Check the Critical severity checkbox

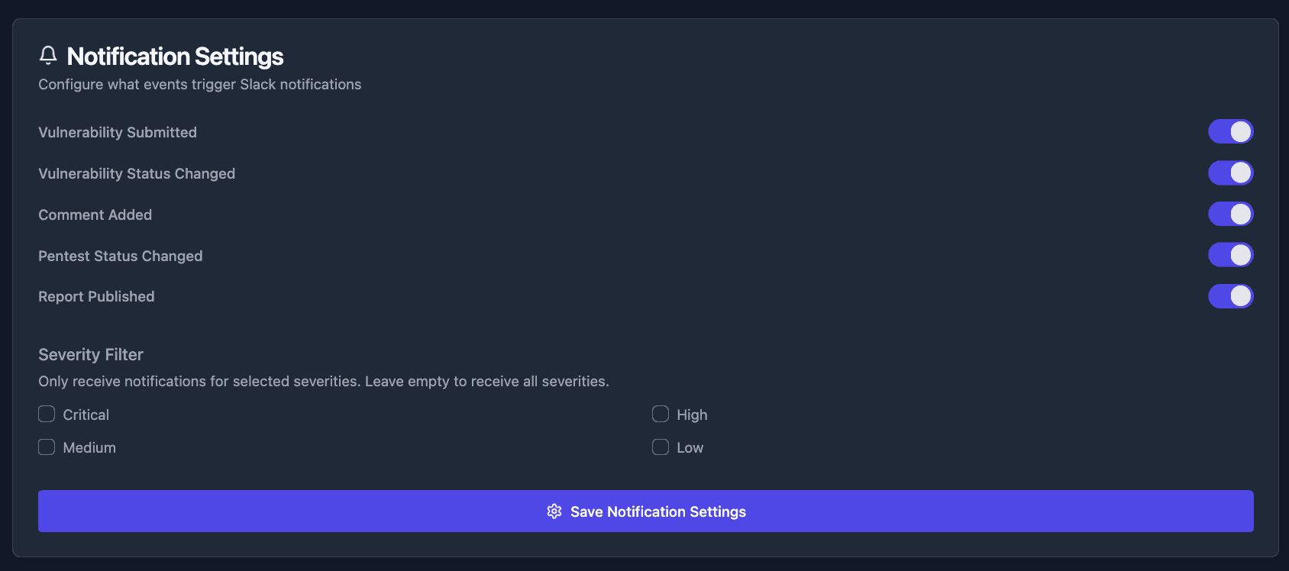point(46,414)
